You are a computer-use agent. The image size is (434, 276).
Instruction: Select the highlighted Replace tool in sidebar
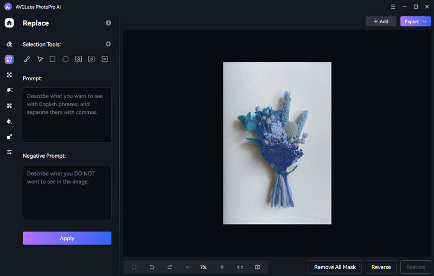click(x=9, y=59)
